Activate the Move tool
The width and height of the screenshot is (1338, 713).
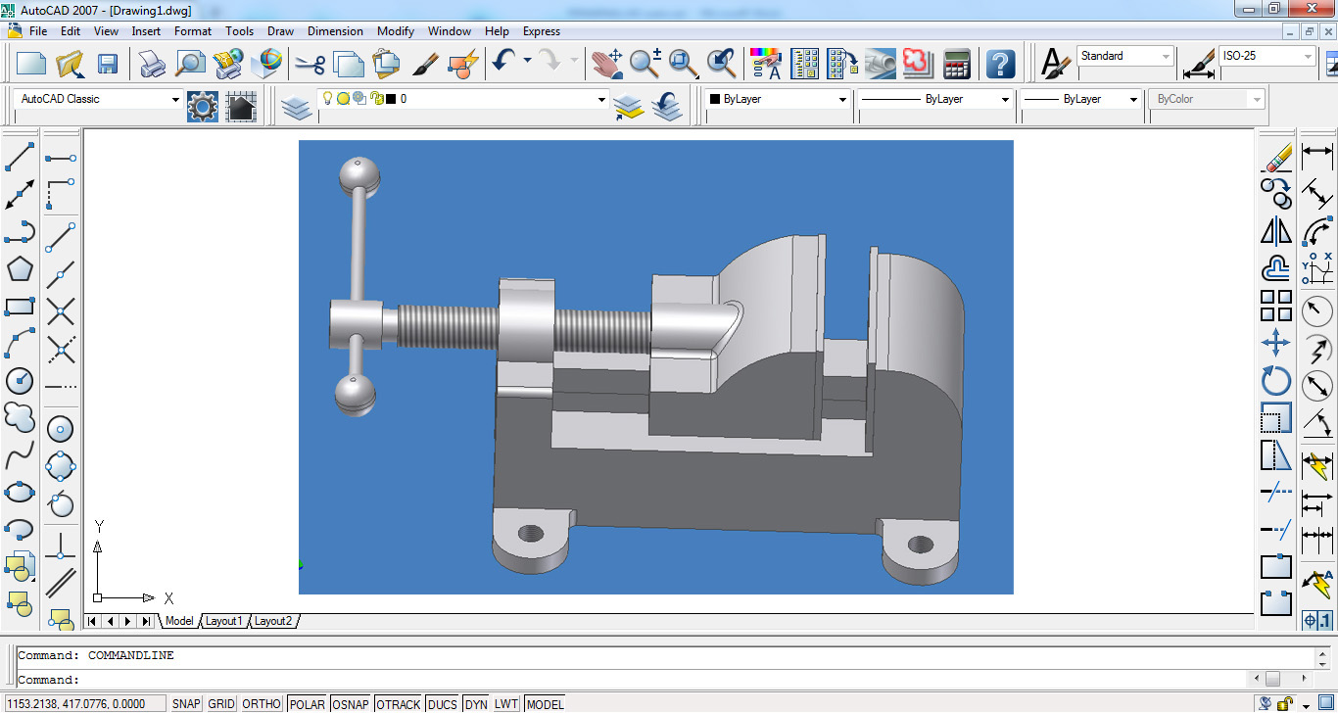[x=1275, y=343]
